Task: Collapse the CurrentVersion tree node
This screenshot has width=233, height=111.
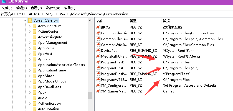Action: pyautogui.click(x=25, y=20)
